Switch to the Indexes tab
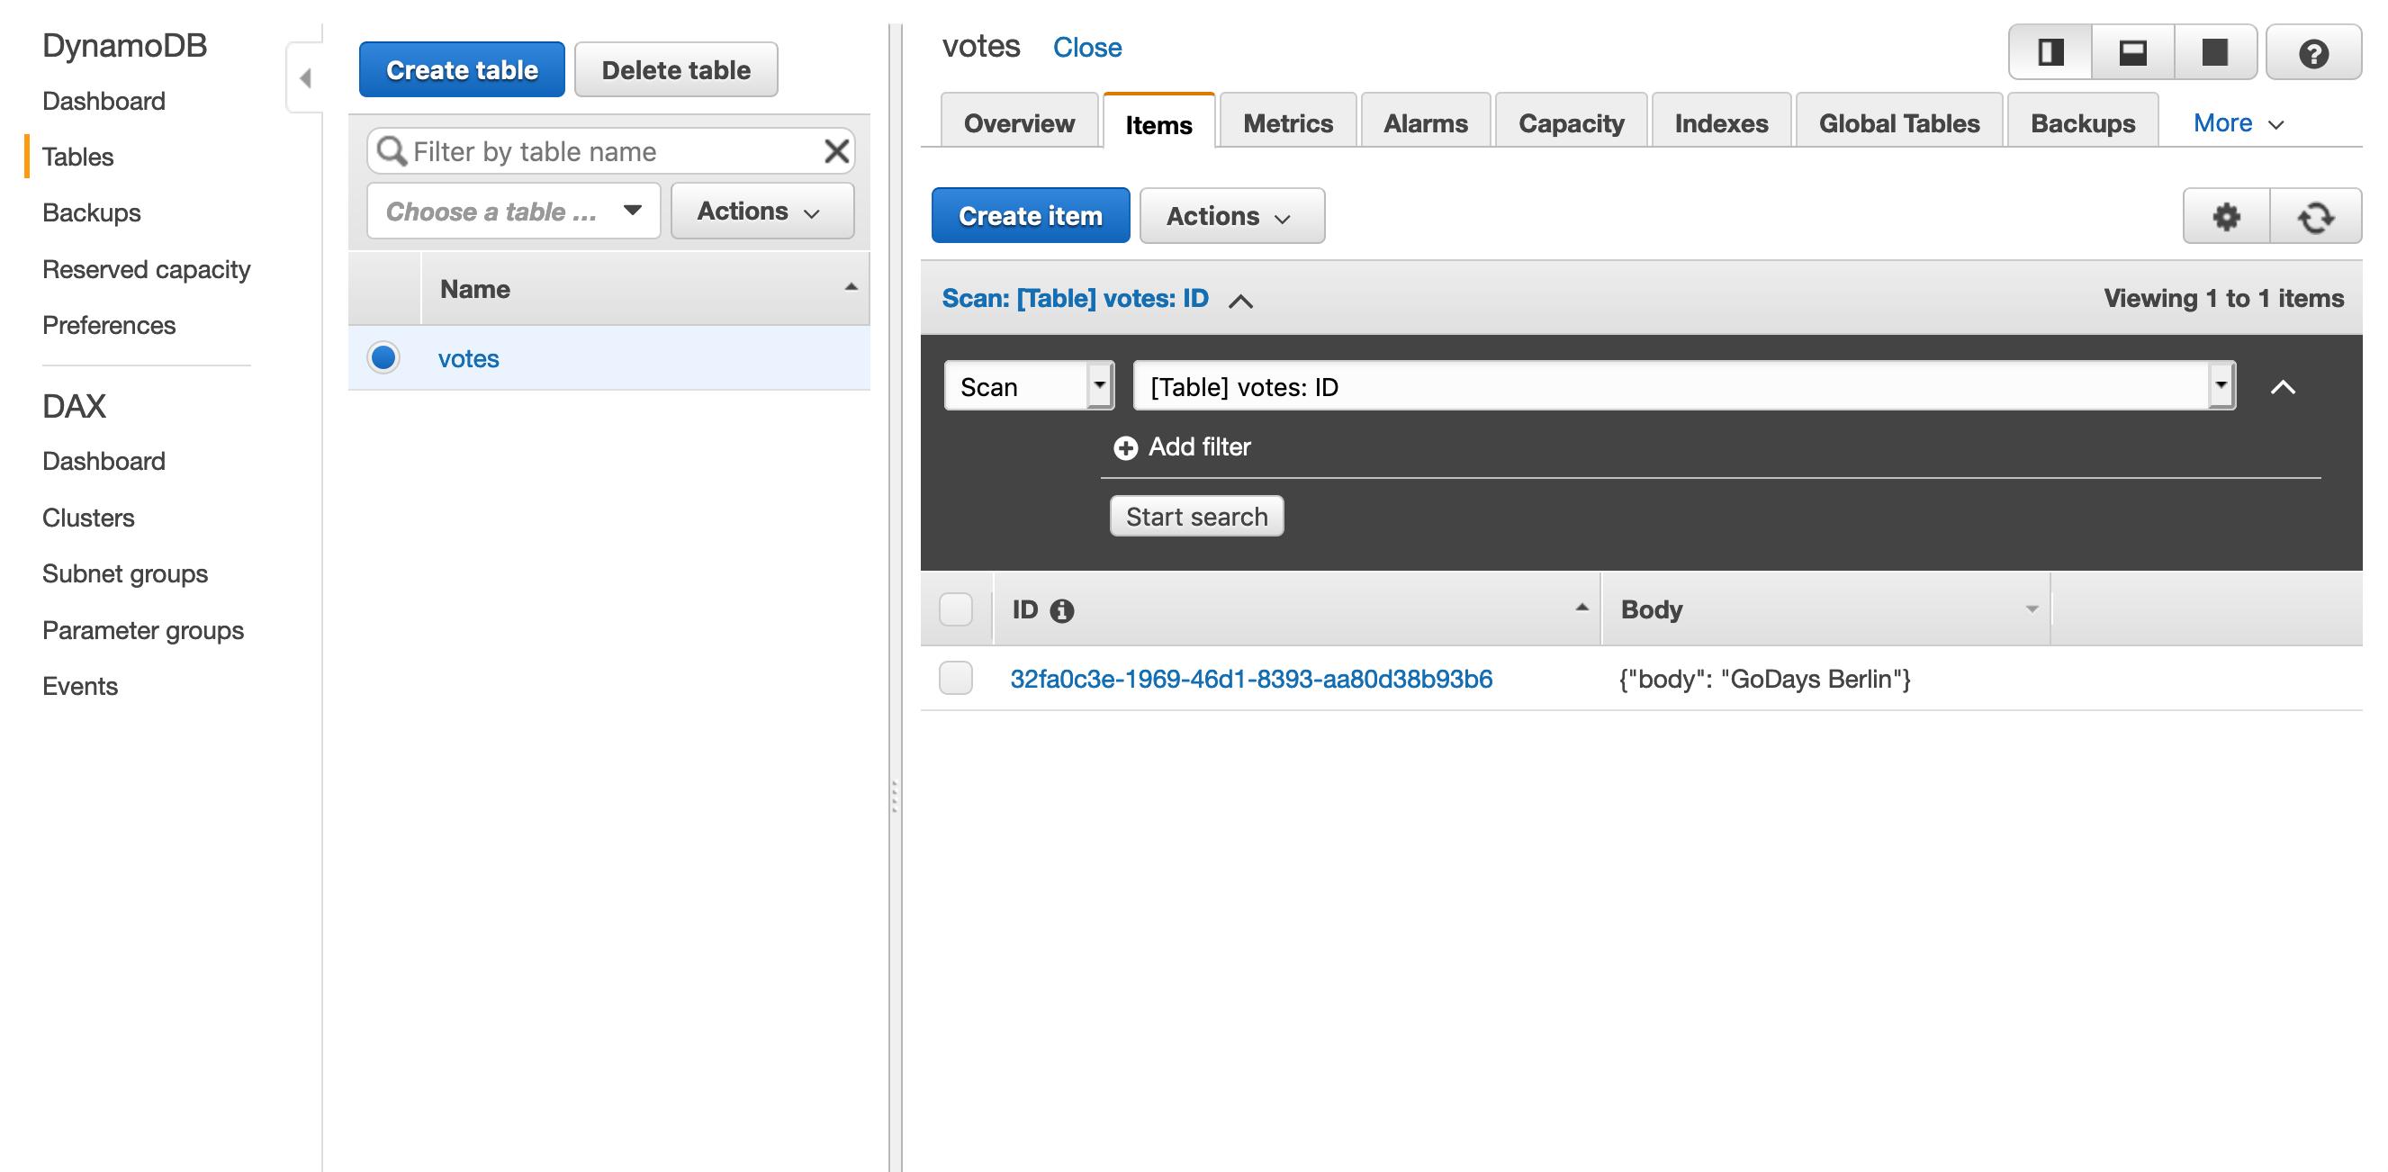The height and width of the screenshot is (1172, 2388). [x=1720, y=123]
